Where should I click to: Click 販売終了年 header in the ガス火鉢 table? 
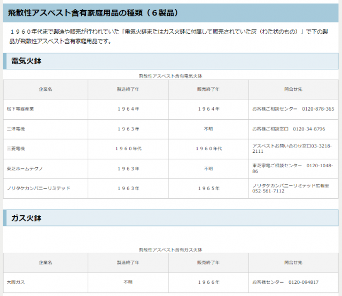208,263
